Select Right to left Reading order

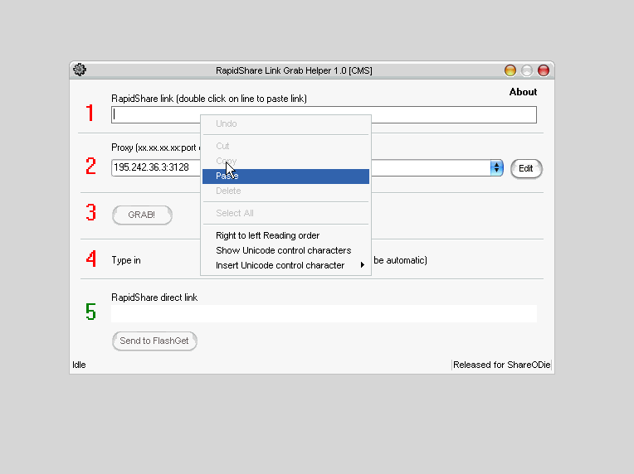click(285, 235)
